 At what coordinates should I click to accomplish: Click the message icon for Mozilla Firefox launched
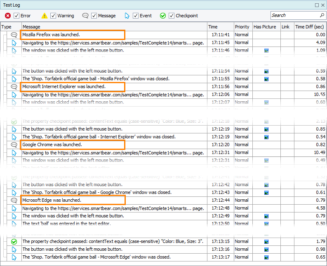point(14,35)
